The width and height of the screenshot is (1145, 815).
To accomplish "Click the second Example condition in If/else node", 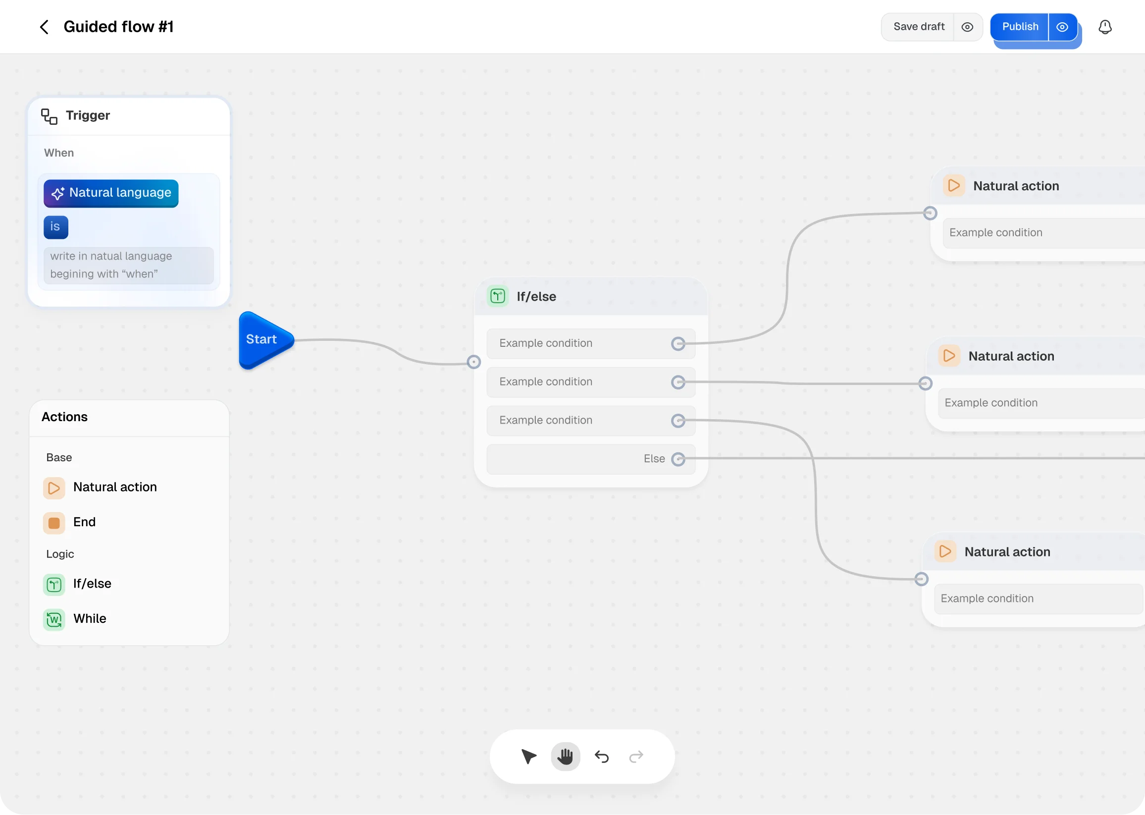I will point(590,382).
